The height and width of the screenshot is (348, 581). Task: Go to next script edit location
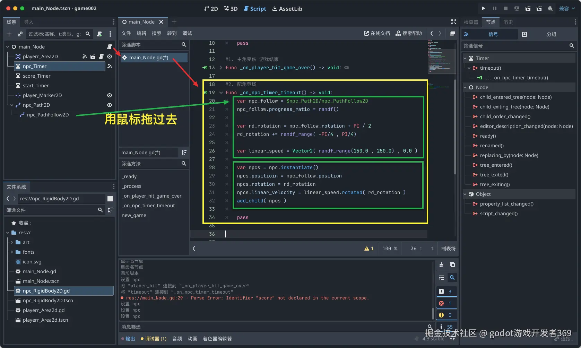(440, 33)
